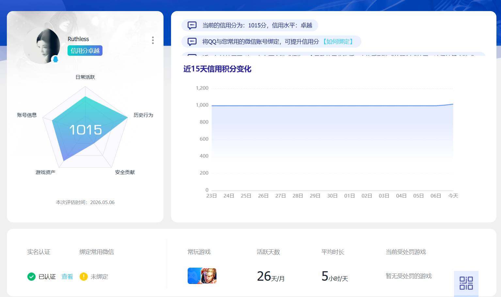Screen dimensions: 501x297
Task: Click the 26天/月 active days value
Action: click(x=271, y=276)
